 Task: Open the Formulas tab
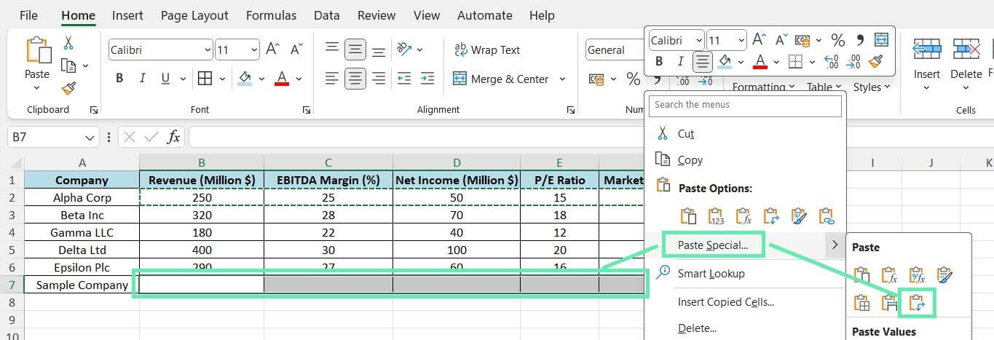[271, 15]
